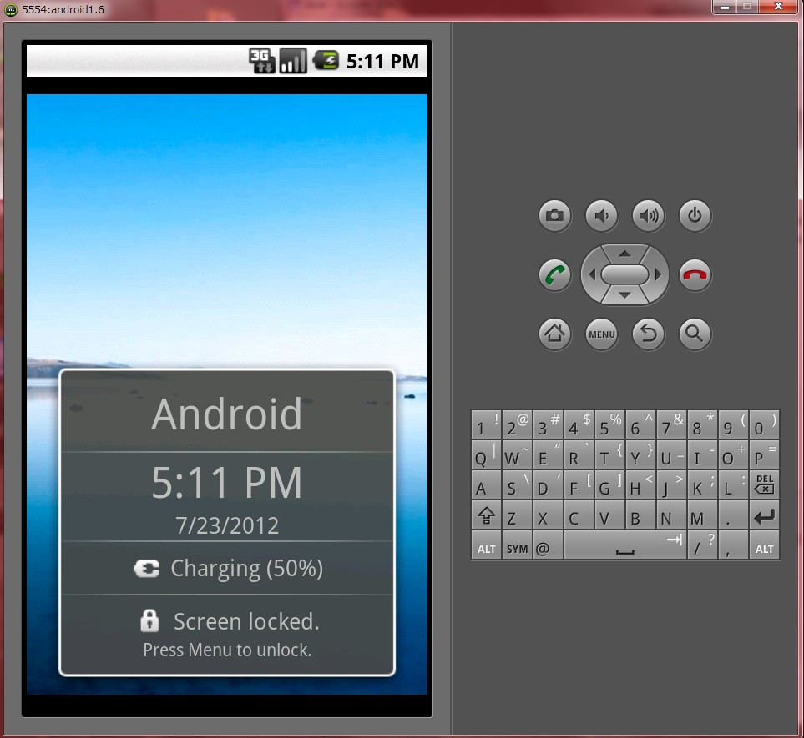Click the "Screen locked." text
804x738 pixels.
click(246, 621)
